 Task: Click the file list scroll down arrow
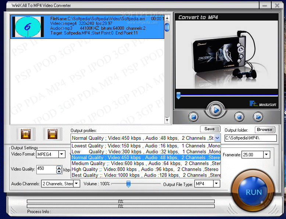pyautogui.click(x=167, y=120)
